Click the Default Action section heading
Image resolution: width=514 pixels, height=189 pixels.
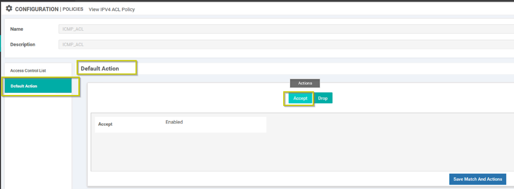tap(100, 68)
